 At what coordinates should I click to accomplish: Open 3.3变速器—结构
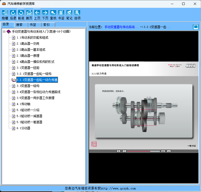(28, 86)
